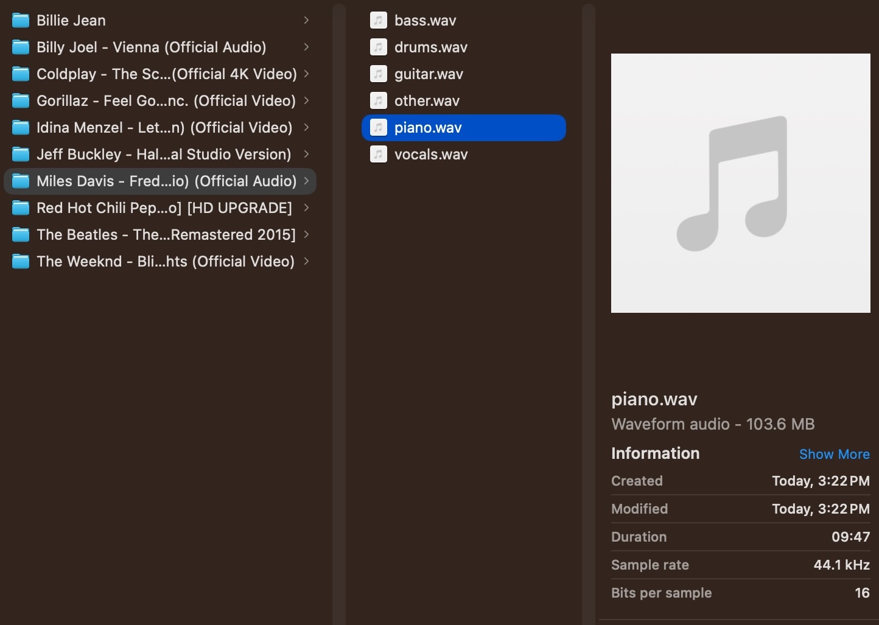Select the guitar.wav file name
Screen dimensions: 879x625
click(429, 74)
